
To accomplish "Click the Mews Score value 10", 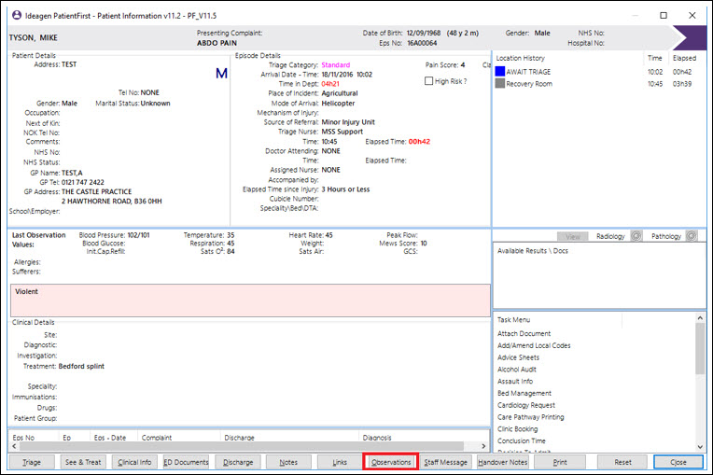I will (x=424, y=244).
